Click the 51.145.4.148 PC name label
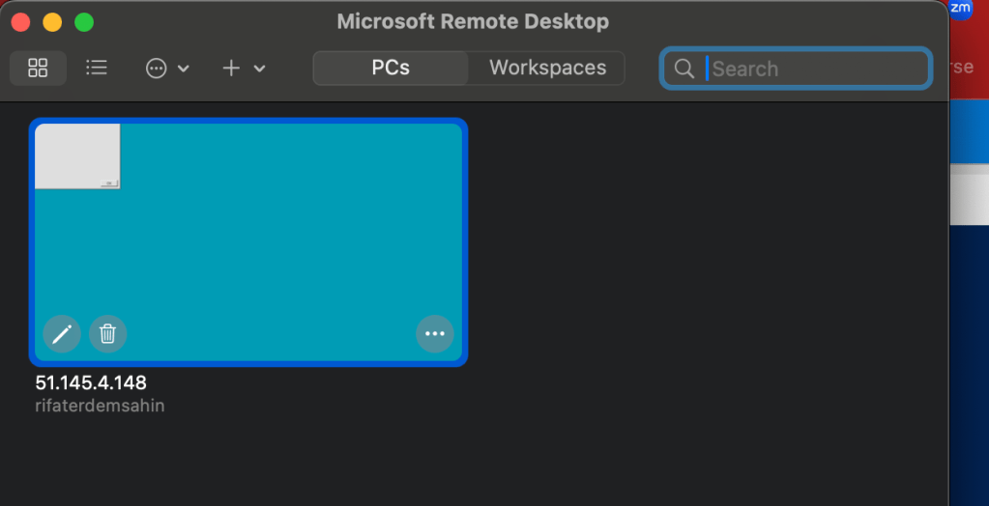Screen dimensions: 989x506 tap(91, 382)
